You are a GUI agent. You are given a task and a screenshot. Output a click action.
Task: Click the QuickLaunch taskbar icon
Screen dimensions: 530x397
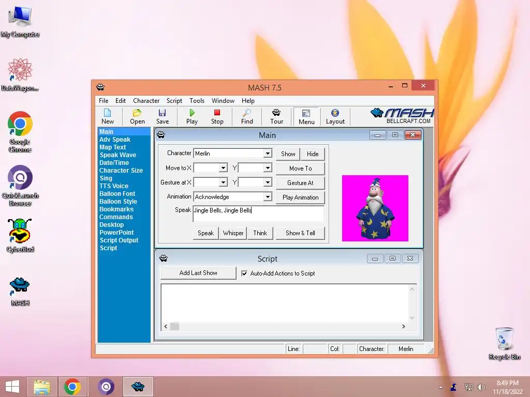pyautogui.click(x=106, y=387)
